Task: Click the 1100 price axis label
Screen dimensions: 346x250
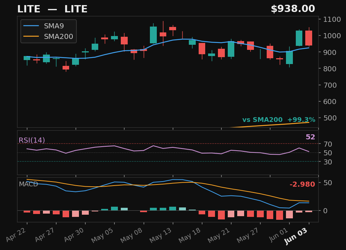Action: coord(332,19)
